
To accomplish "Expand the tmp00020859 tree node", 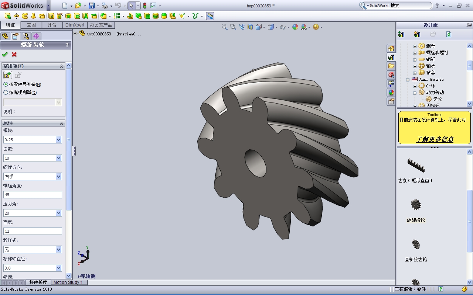I will [75, 34].
